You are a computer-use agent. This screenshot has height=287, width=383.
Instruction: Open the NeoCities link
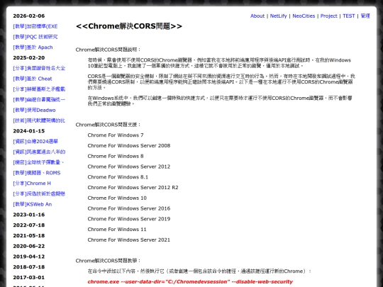(x=304, y=16)
